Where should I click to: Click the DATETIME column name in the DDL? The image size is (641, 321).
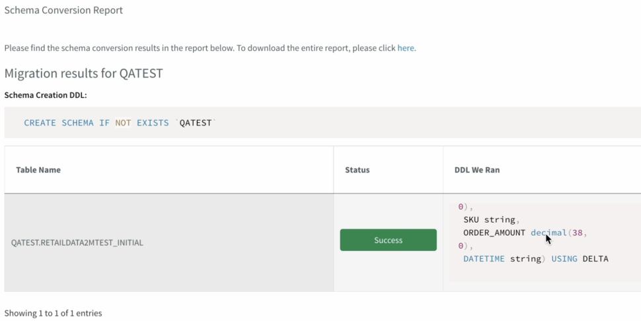coord(484,259)
